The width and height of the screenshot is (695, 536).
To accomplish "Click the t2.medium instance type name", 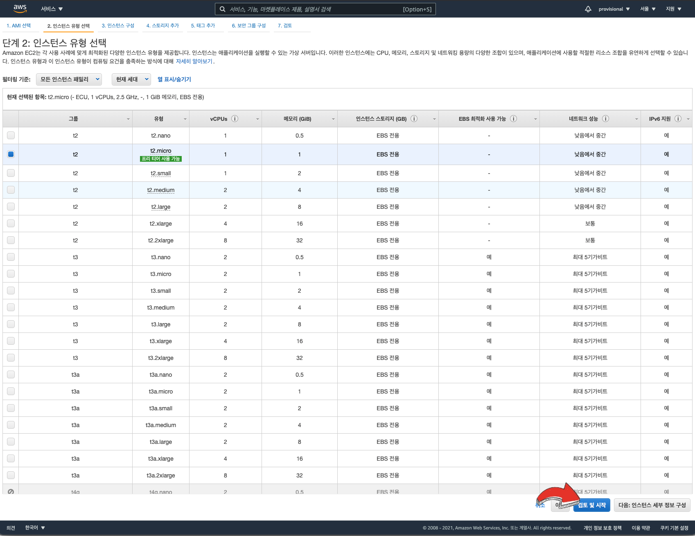I will coord(161,190).
